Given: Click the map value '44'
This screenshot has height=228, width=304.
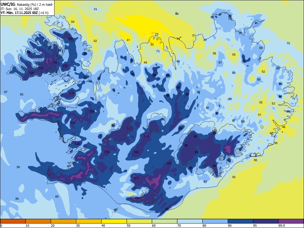Looking at the screenshot, I should pyautogui.click(x=178, y=39).
